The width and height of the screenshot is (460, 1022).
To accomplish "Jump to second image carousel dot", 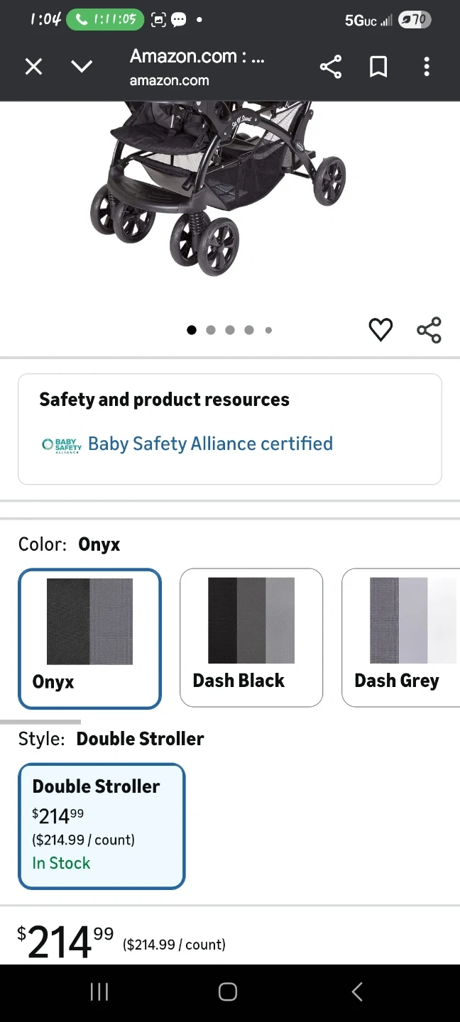I will coord(211,330).
